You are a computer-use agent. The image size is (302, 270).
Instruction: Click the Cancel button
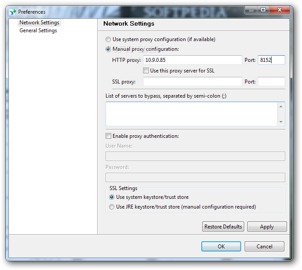[x=264, y=247]
